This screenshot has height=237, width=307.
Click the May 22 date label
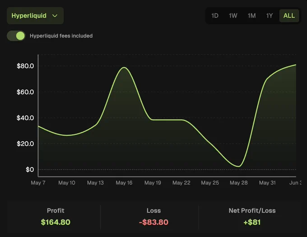pyautogui.click(x=181, y=183)
